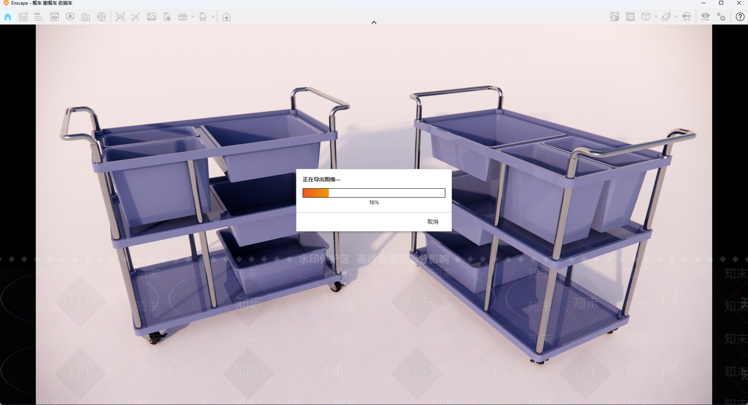Expand the 360 panorama export dropdown arrow

(193, 17)
